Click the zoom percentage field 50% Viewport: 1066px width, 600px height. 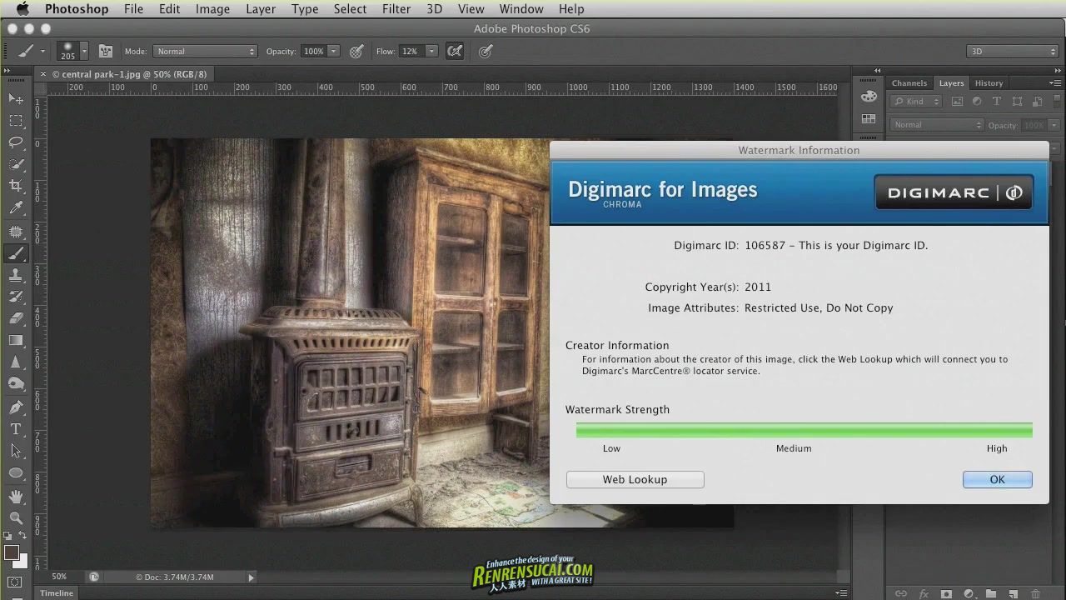(60, 577)
